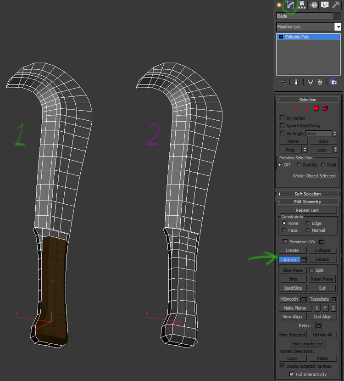Screen dimensions: 344x381
Task: Expand the Soft Selection rollout
Action: pyautogui.click(x=307, y=194)
